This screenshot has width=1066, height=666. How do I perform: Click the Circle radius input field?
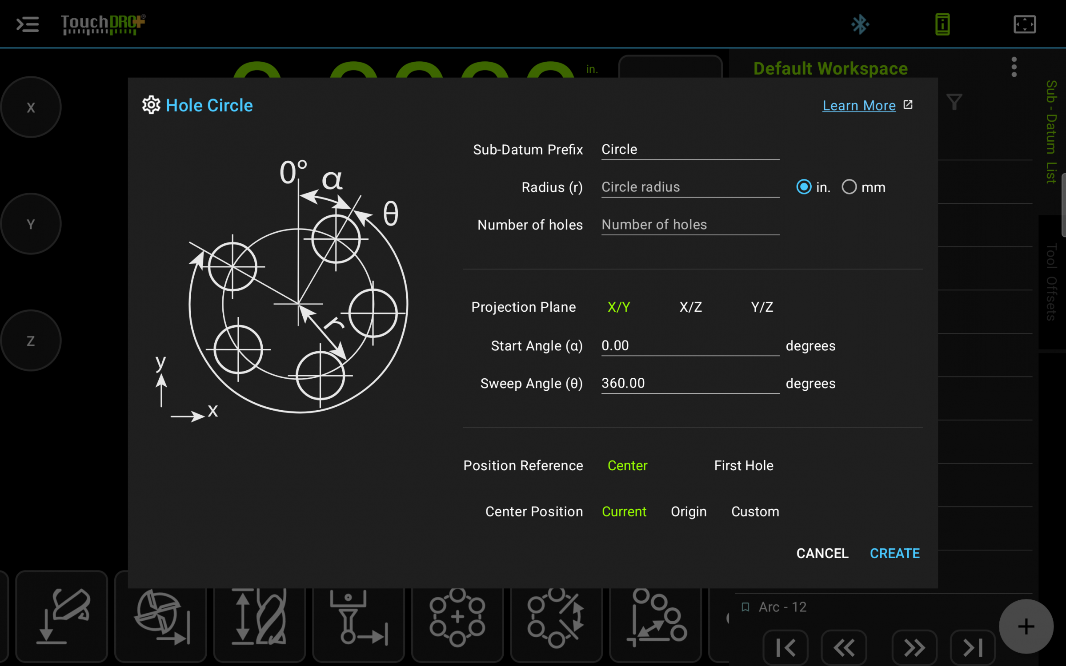click(689, 186)
